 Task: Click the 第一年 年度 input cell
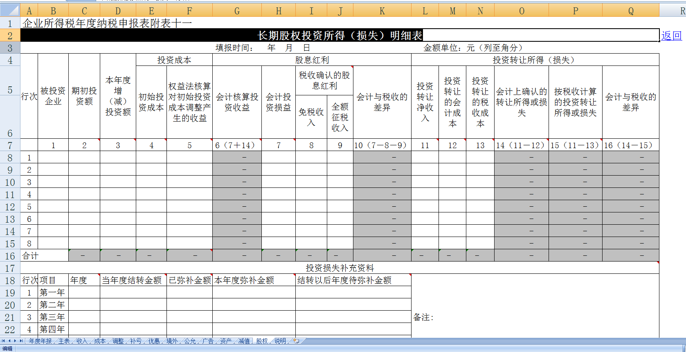(x=84, y=293)
